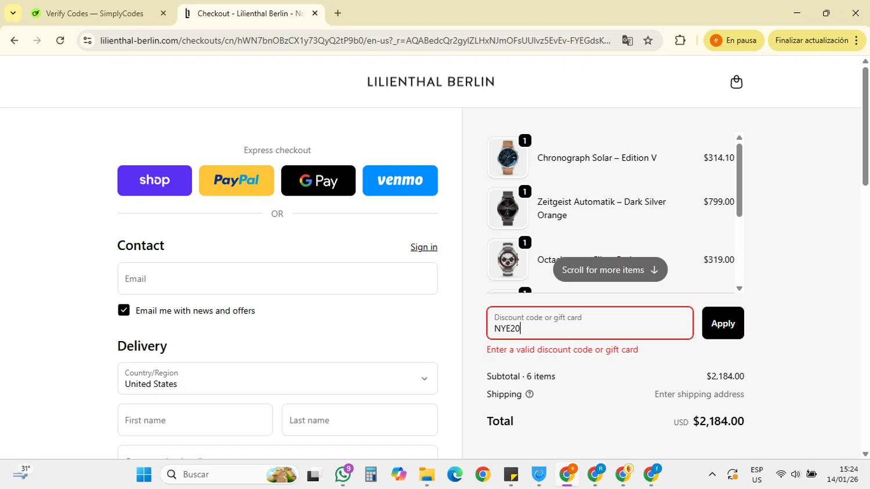Open the Wi-Fi network tray icon
The width and height of the screenshot is (870, 489).
(x=781, y=474)
